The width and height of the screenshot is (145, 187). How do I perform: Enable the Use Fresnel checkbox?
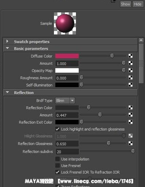point(58,166)
